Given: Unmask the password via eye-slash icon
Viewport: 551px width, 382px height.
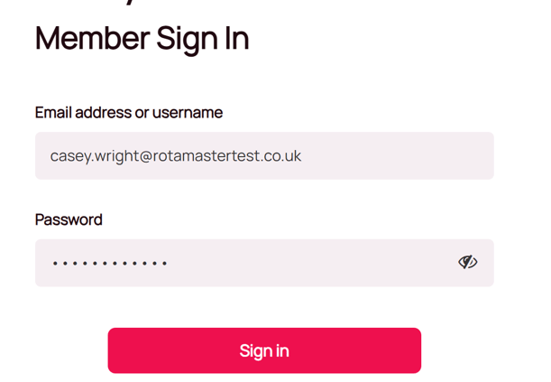Looking at the screenshot, I should [467, 263].
